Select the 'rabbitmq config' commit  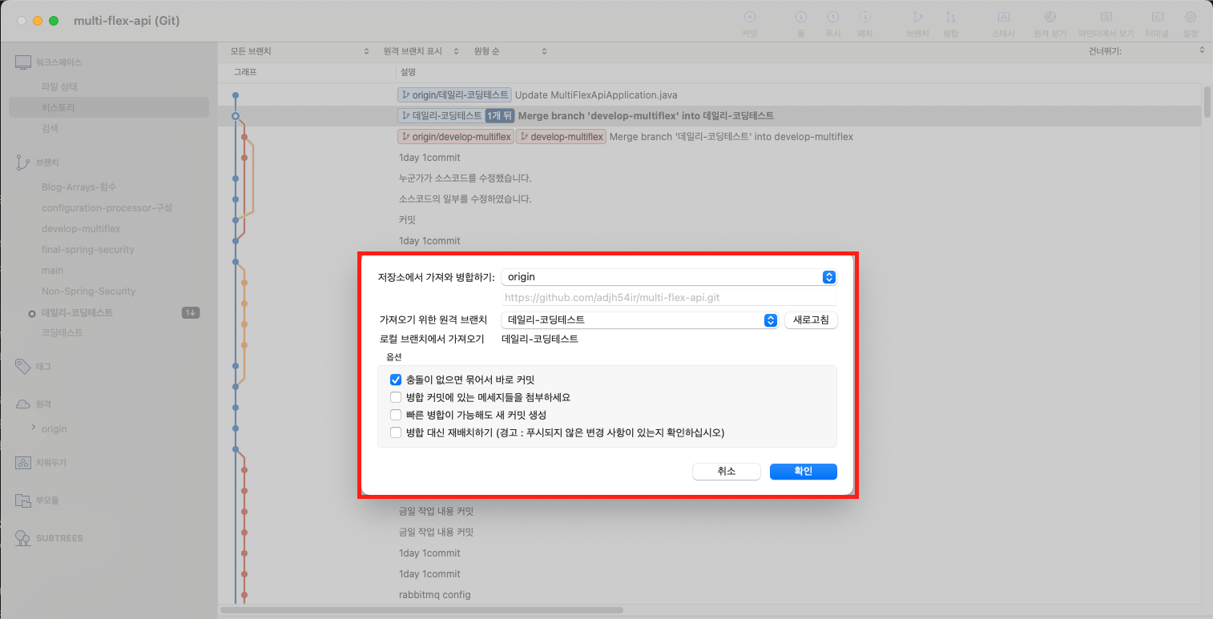coord(434,594)
